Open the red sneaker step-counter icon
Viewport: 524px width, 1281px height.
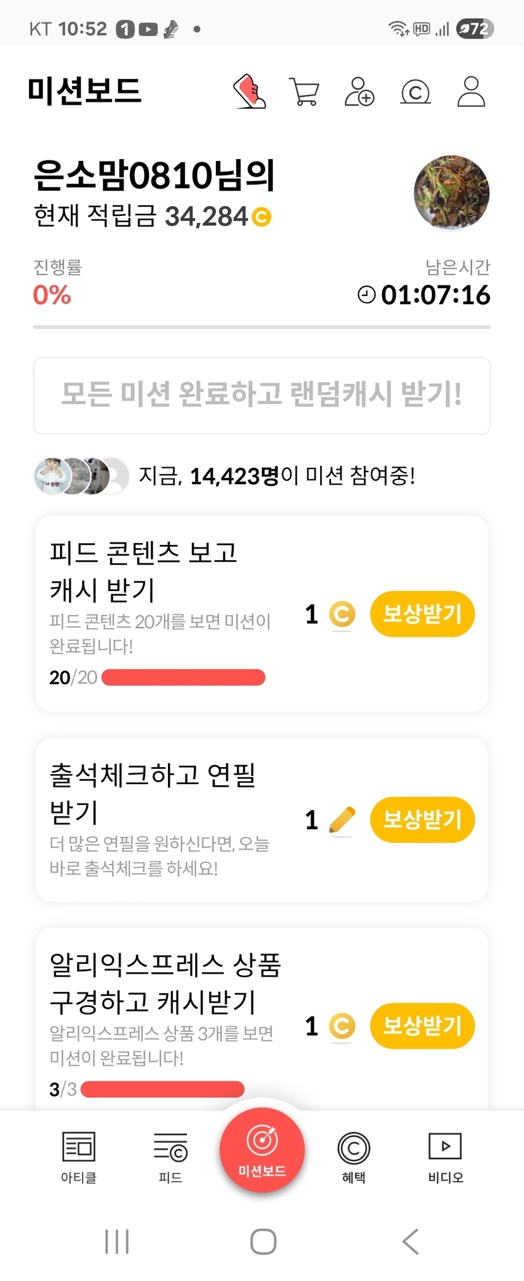click(250, 92)
